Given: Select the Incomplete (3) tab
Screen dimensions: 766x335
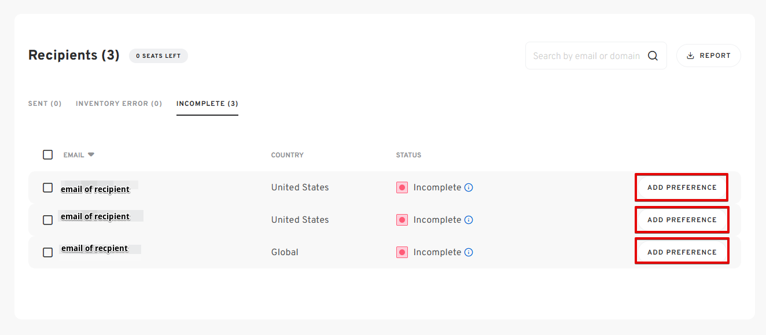Looking at the screenshot, I should (x=207, y=104).
